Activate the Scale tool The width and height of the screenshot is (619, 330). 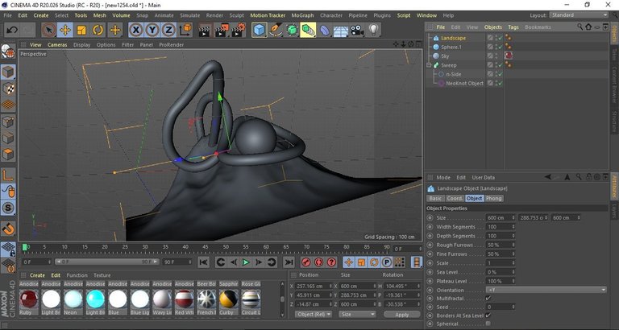(81, 31)
